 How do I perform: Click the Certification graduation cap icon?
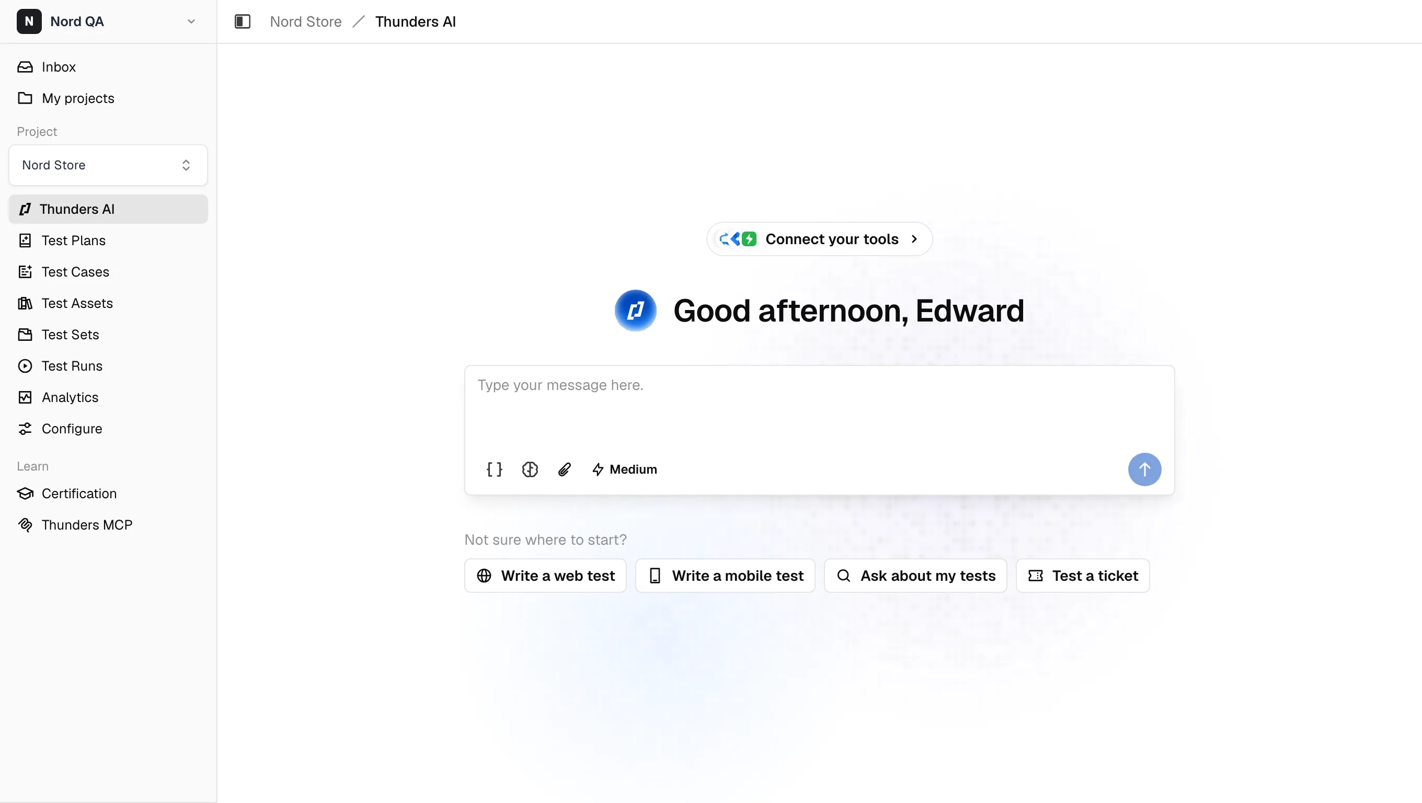pyautogui.click(x=25, y=494)
